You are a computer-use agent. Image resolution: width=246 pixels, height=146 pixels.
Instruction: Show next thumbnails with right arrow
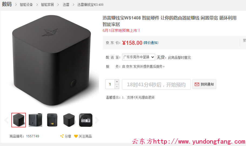97,120
